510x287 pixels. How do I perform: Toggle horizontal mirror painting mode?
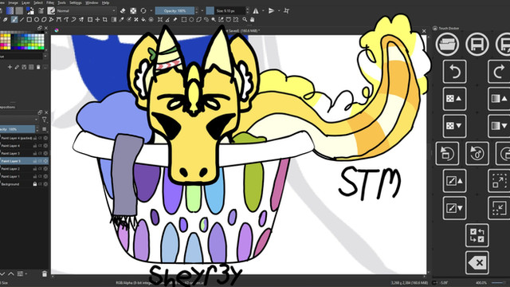click(256, 10)
